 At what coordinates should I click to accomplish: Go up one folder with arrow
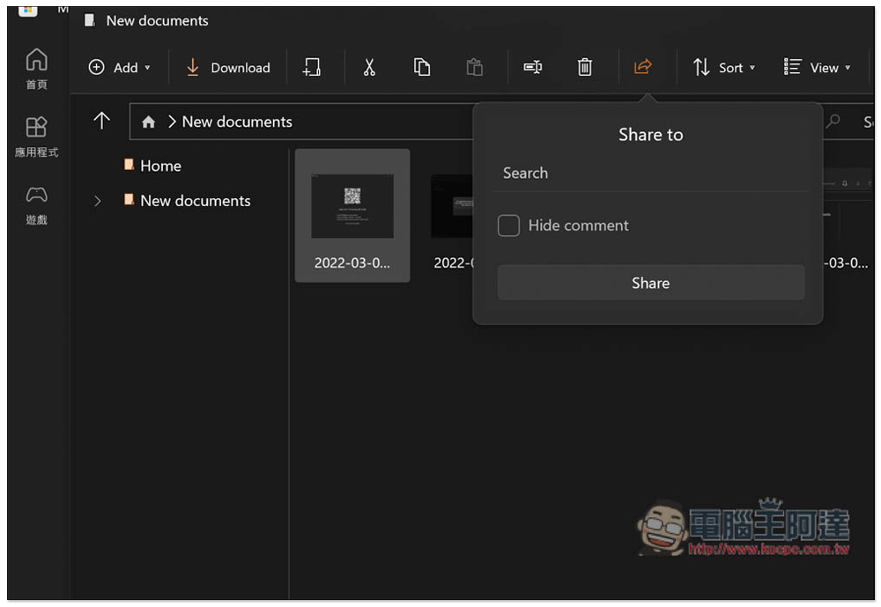(101, 121)
